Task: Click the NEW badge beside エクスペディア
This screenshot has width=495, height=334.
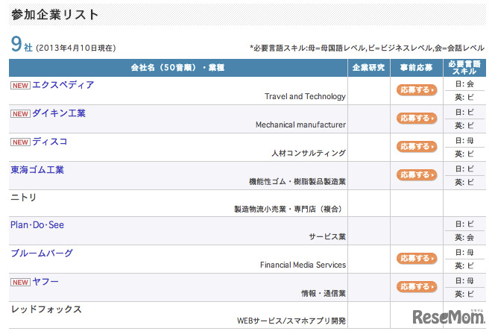Action: tap(21, 86)
